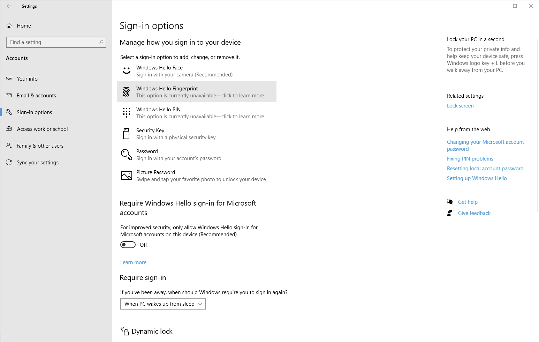Viewport: 539px width, 342px height.
Task: Open the Require sign-in dropdown
Action: pos(162,304)
